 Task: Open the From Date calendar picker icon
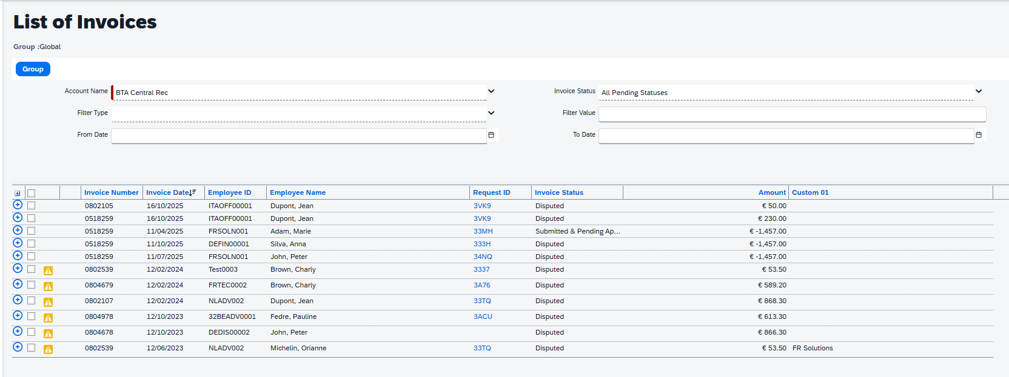click(x=491, y=135)
